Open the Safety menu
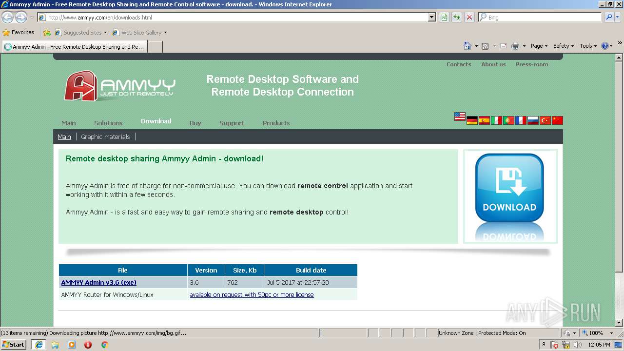This screenshot has width=624, height=351. (564, 46)
